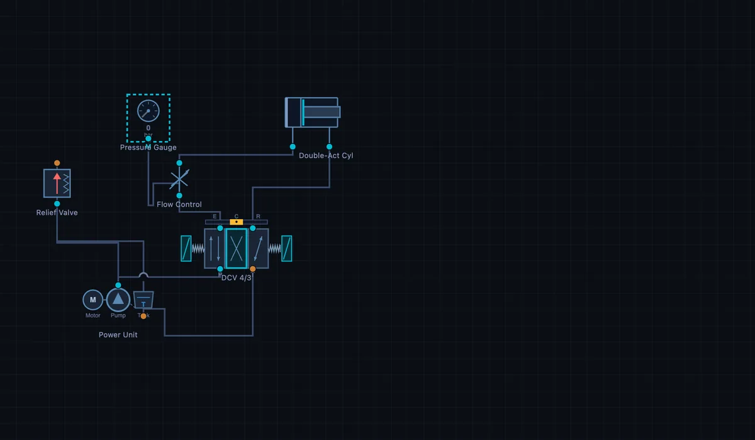Click the orange Tank port
The width and height of the screenshot is (755, 440).
[143, 316]
